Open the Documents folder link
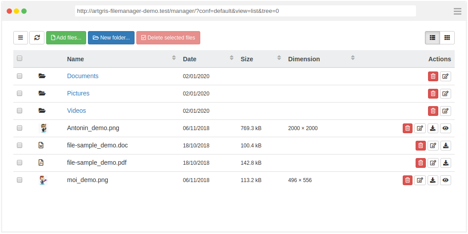Screen dimensions: 468x234 pos(83,76)
